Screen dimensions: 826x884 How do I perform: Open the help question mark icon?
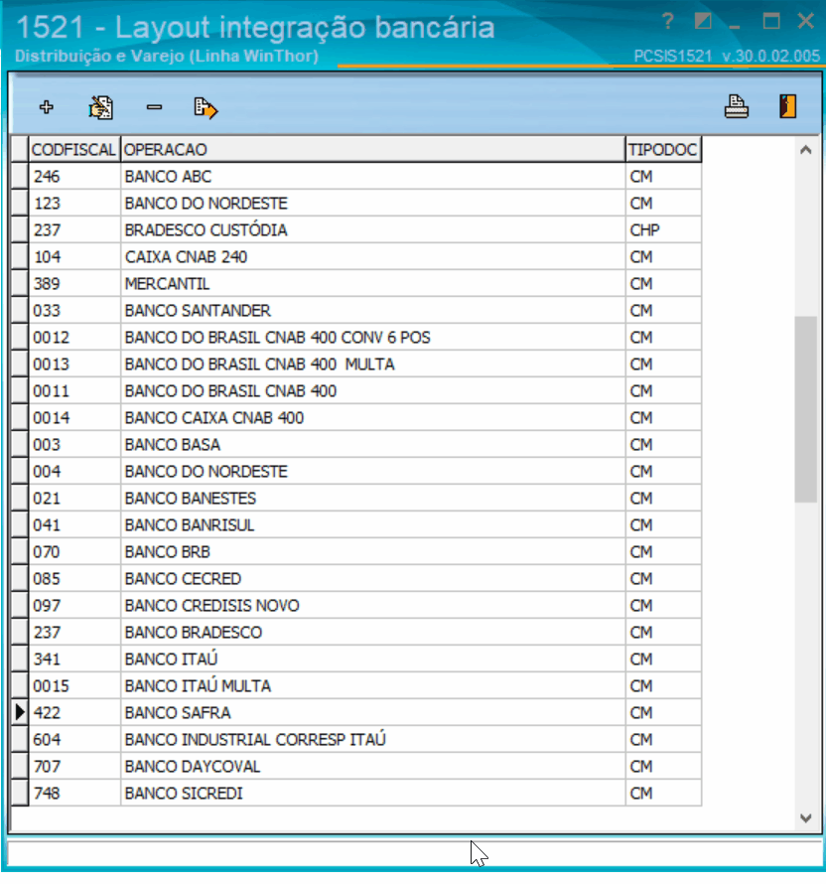[668, 22]
